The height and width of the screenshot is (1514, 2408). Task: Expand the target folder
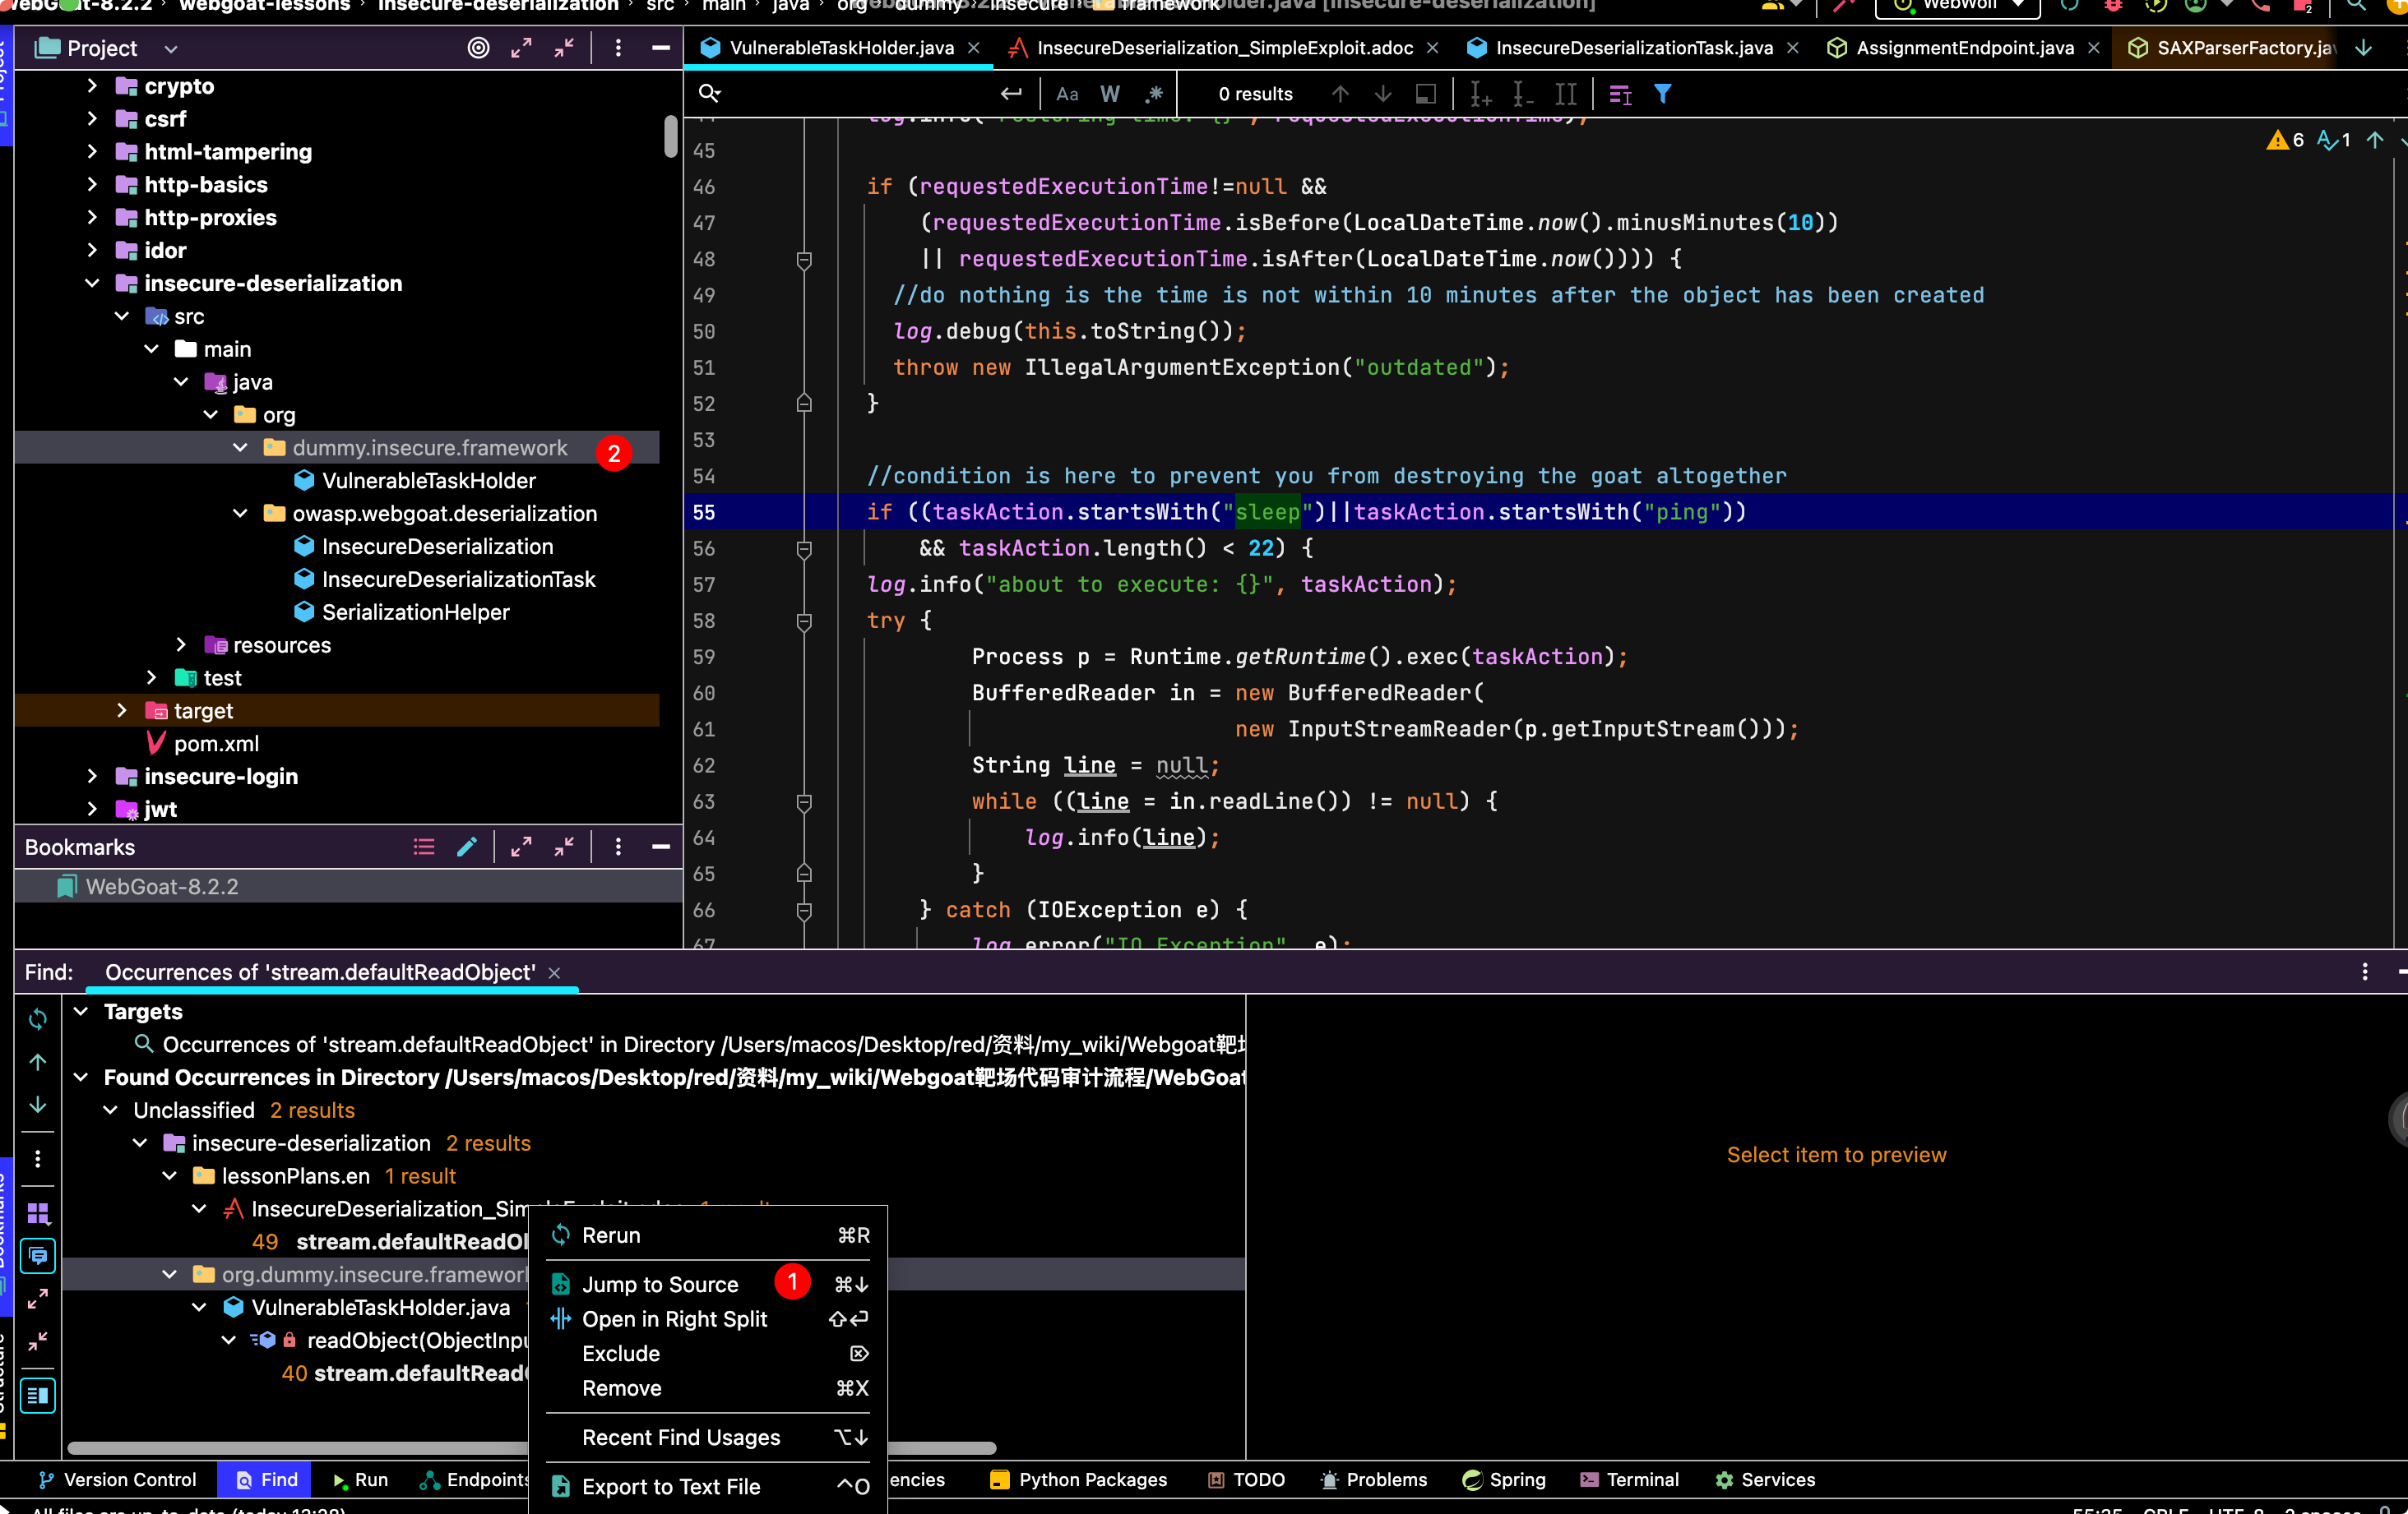click(x=122, y=710)
